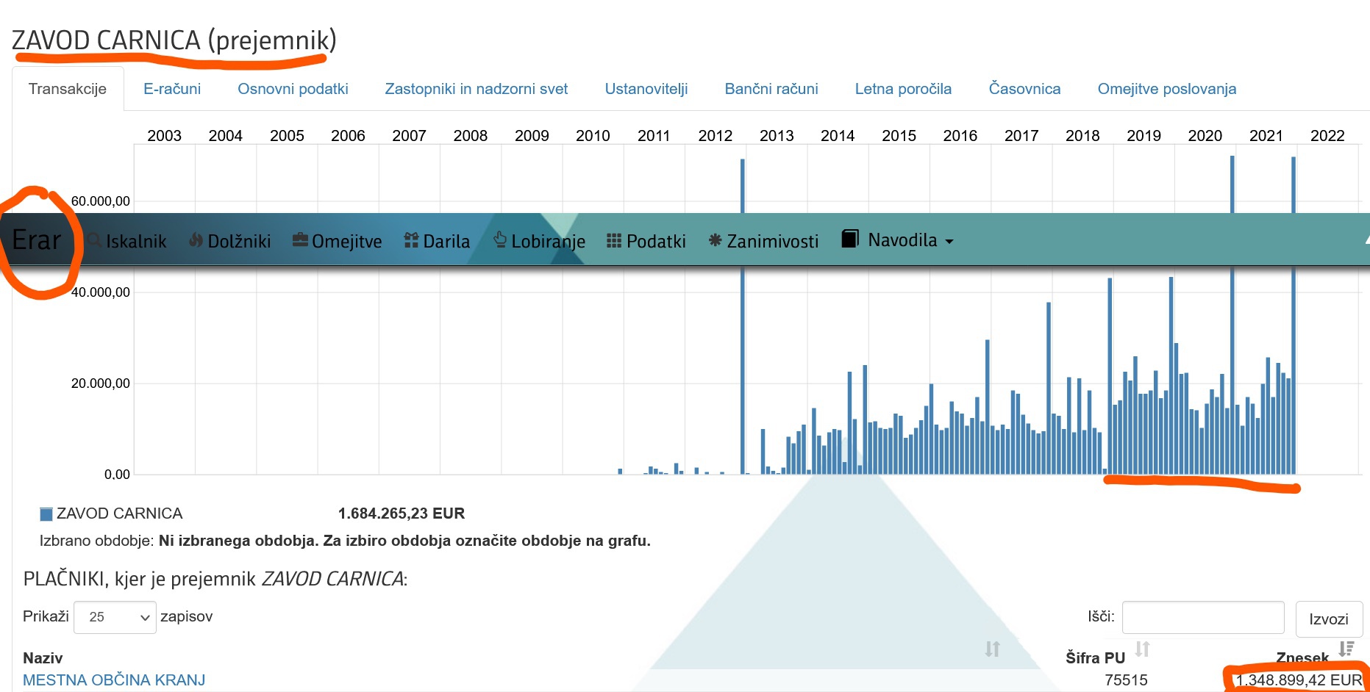
Task: Click the 2015 year label on chart
Action: point(899,136)
